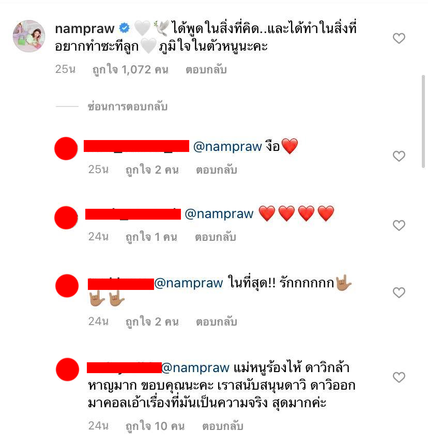Like the reply saying ในที่สุด!! รักกกกกก
Screen dimensions: 428x446
(x=399, y=293)
